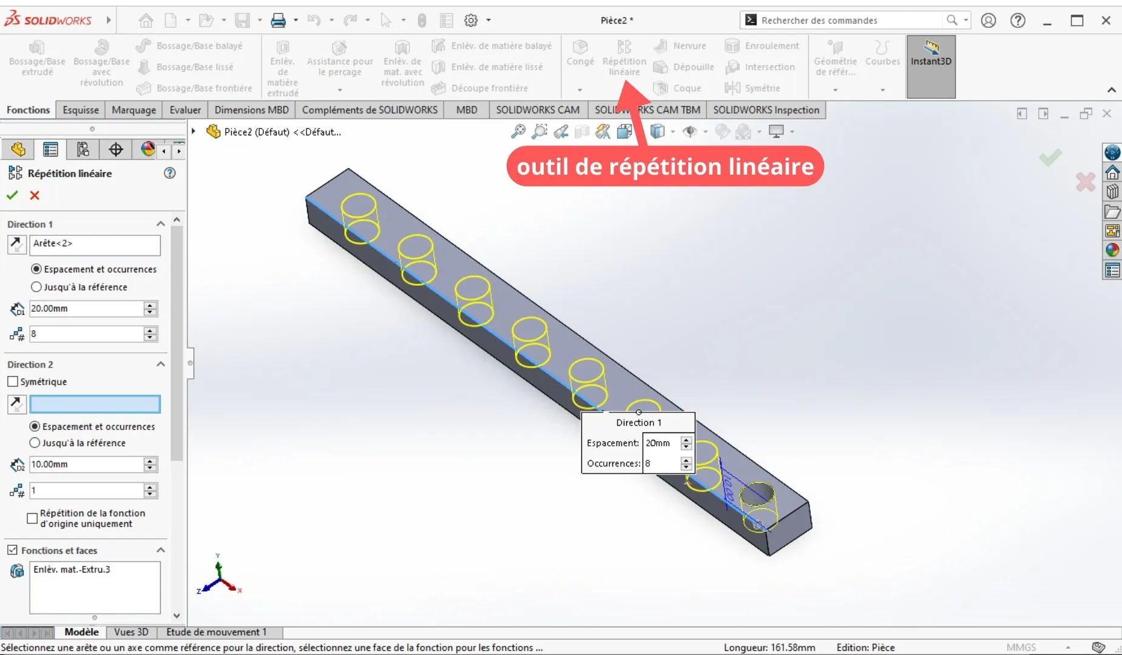
Task: Select the Congé fillet tool
Action: click(x=580, y=53)
